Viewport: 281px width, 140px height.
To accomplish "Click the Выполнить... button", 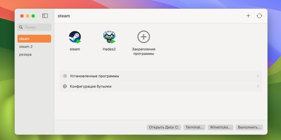I will (x=249, y=127).
